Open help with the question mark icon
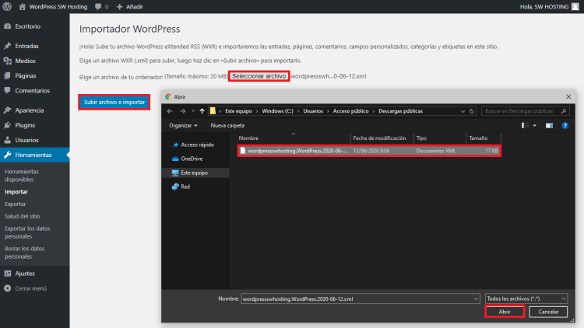 [565, 126]
